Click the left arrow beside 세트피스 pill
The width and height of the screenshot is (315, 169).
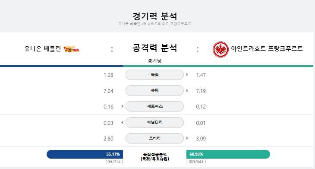click(x=122, y=106)
